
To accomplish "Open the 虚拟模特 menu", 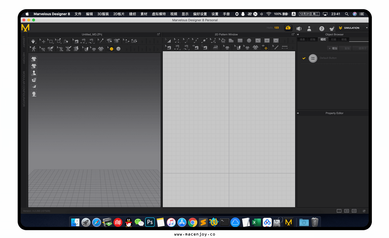I will coord(159,14).
